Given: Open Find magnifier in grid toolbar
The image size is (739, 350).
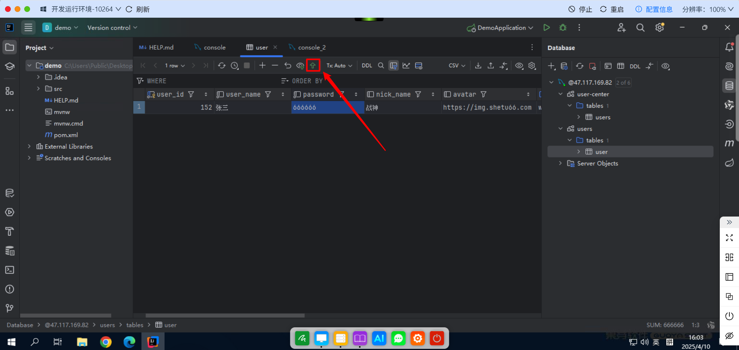Looking at the screenshot, I should 381,65.
